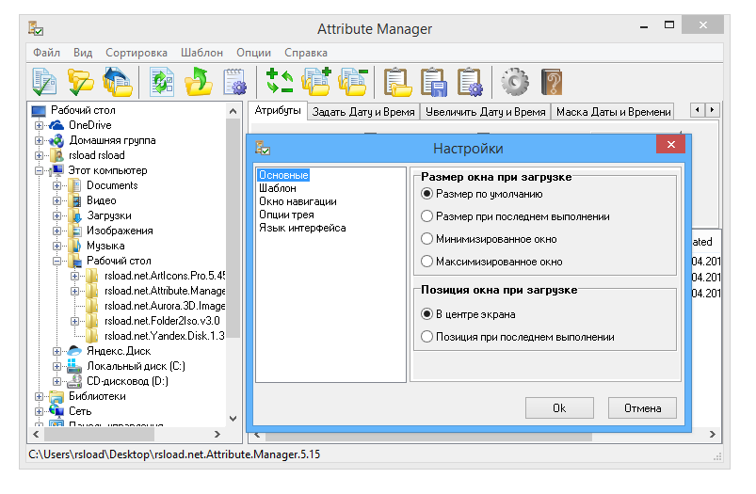Select the Музыка folder in tree
Viewport: 756px width, 494px height.
[105, 246]
